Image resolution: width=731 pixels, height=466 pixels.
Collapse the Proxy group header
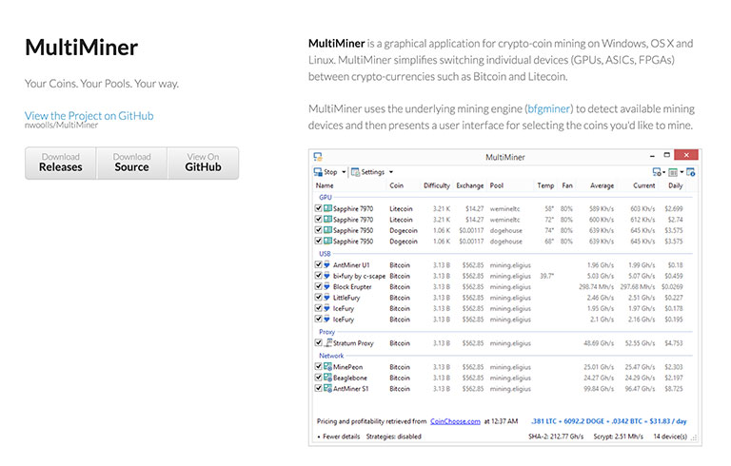pos(326,332)
